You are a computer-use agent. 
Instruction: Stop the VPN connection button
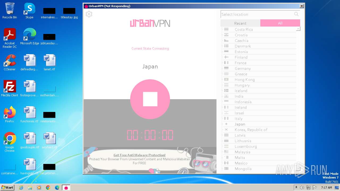150,99
